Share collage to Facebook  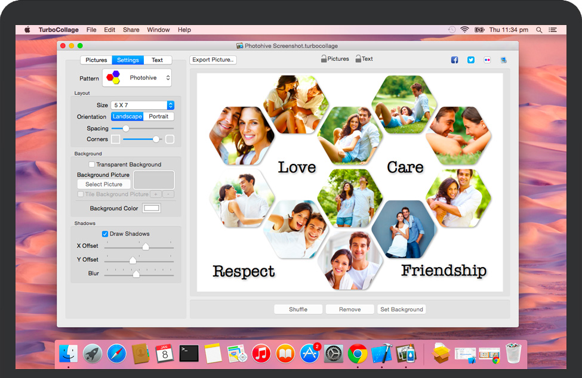[454, 60]
